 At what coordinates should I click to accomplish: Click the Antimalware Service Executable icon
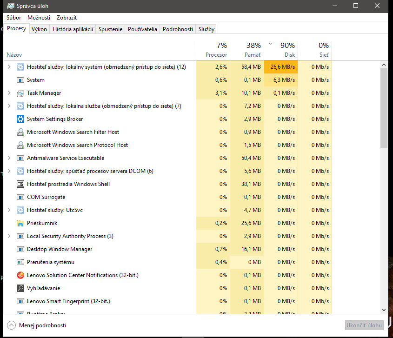(x=20, y=158)
